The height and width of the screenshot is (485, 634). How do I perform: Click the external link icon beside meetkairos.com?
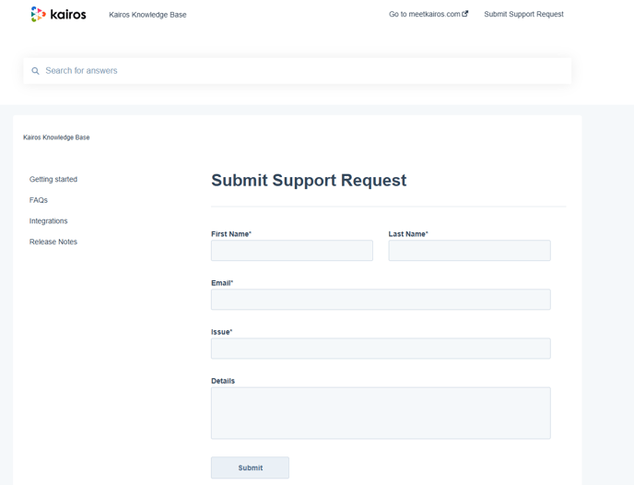465,14
